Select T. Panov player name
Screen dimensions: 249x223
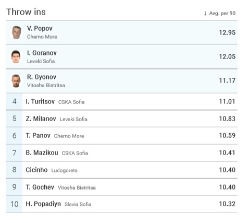(38, 135)
